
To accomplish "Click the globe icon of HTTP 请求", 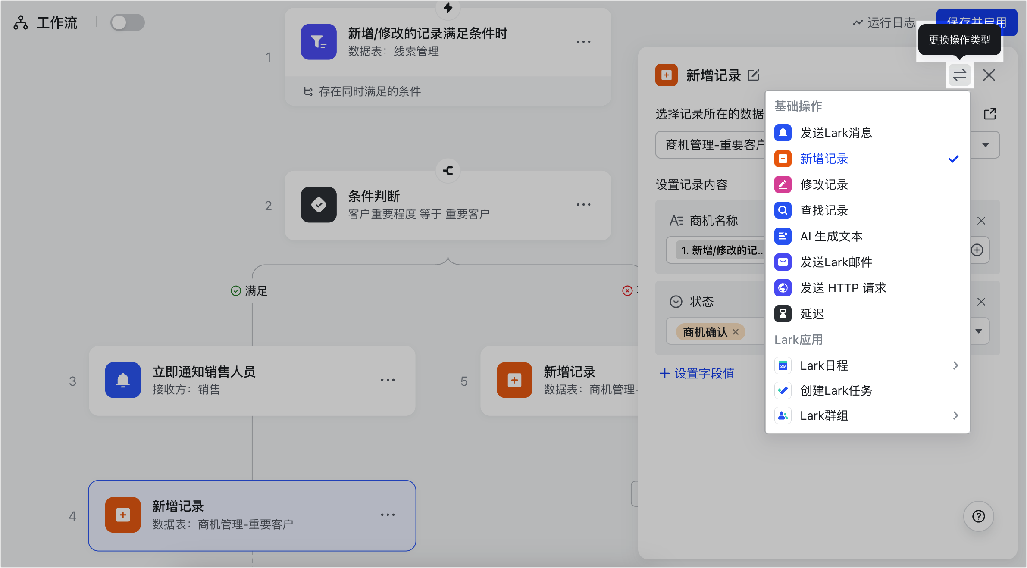I will tap(783, 288).
